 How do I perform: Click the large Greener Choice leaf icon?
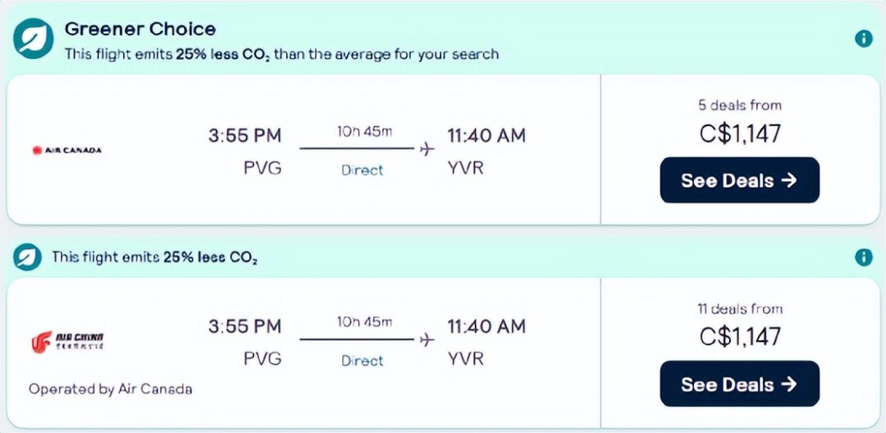coord(34,39)
